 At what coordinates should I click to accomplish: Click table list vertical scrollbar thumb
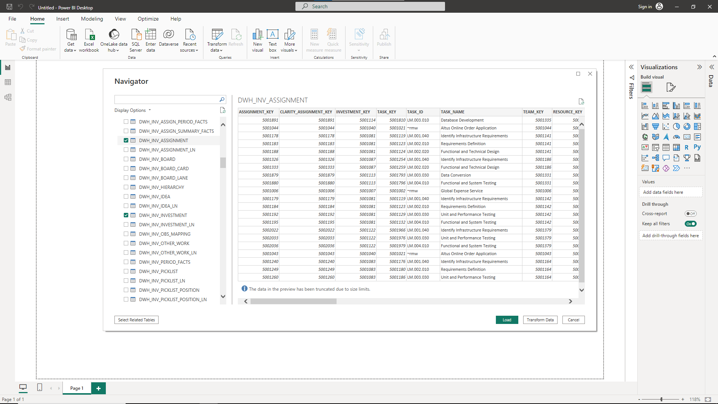(223, 163)
